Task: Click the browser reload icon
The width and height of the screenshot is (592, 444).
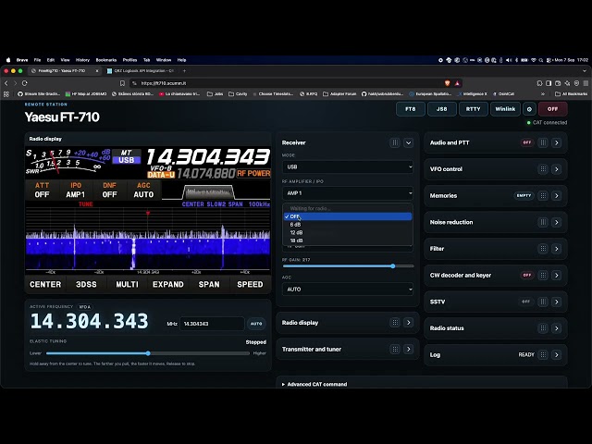Action: click(x=25, y=83)
